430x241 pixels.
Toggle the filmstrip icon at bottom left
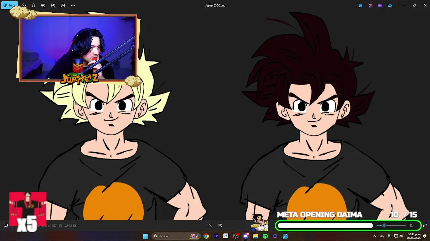[6, 226]
